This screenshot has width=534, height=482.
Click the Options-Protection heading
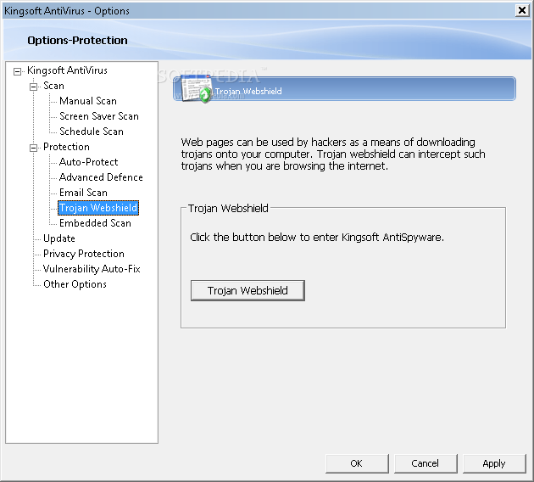[x=77, y=41]
